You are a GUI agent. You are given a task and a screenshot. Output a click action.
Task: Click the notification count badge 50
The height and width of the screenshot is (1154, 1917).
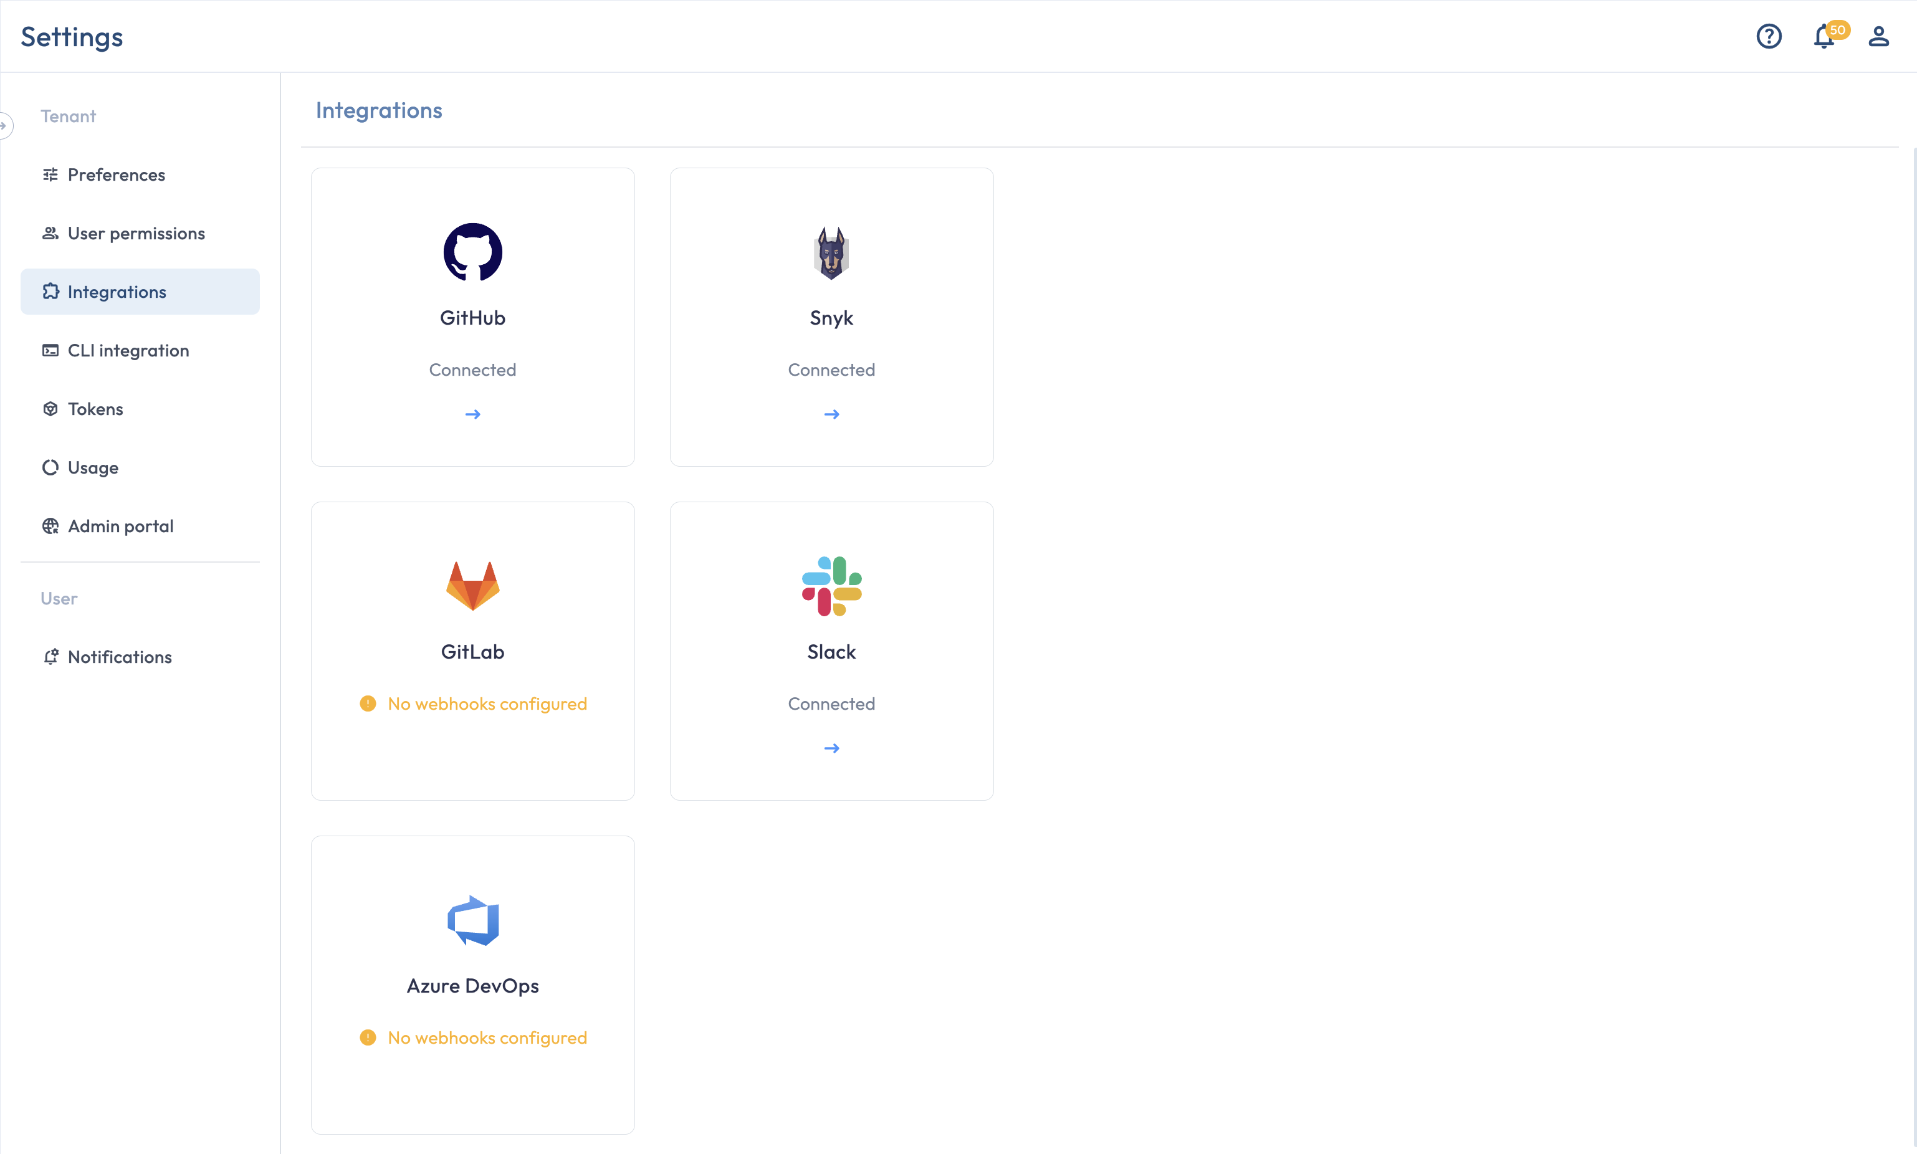pos(1838,29)
